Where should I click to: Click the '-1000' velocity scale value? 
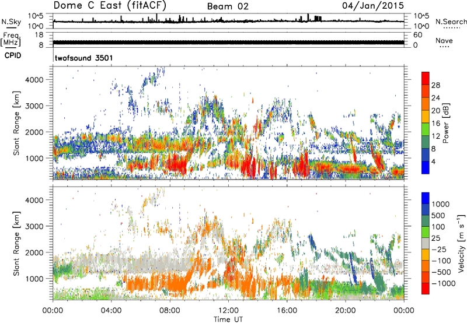coord(443,283)
